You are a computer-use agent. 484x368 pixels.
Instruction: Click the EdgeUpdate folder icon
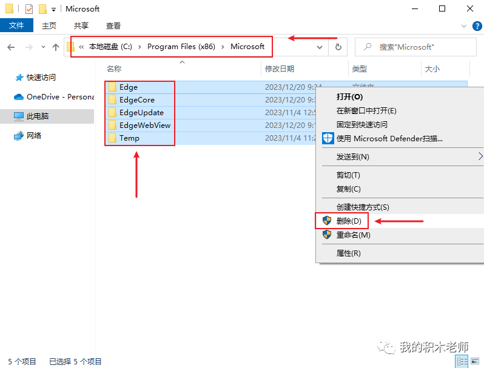point(112,113)
